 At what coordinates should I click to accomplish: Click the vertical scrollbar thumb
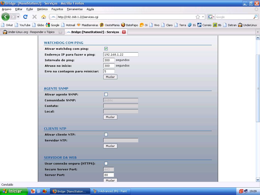258,88
